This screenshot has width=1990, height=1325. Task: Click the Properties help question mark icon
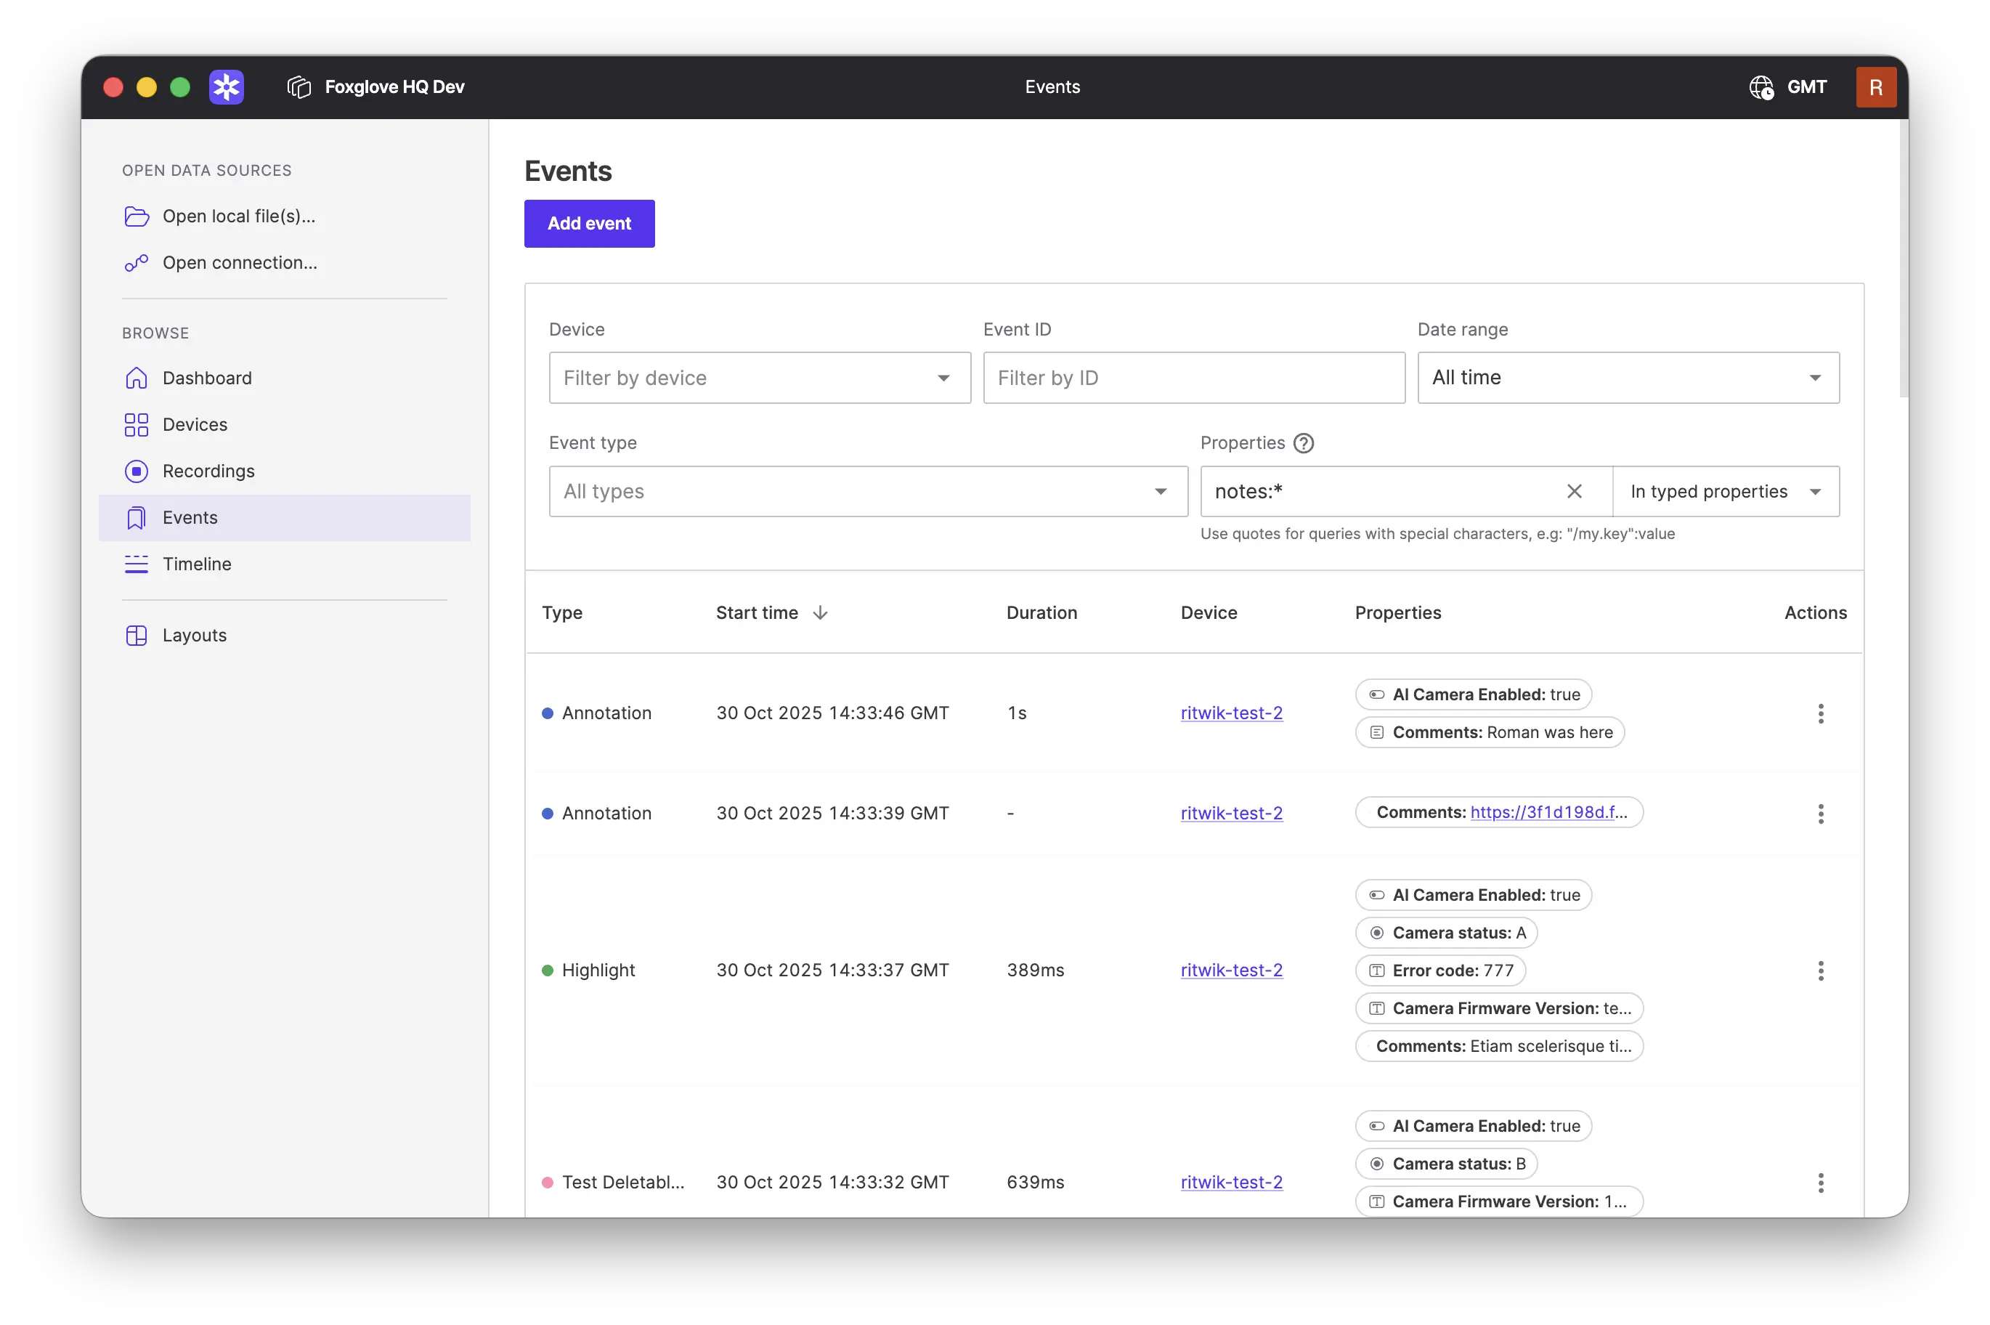(x=1303, y=443)
